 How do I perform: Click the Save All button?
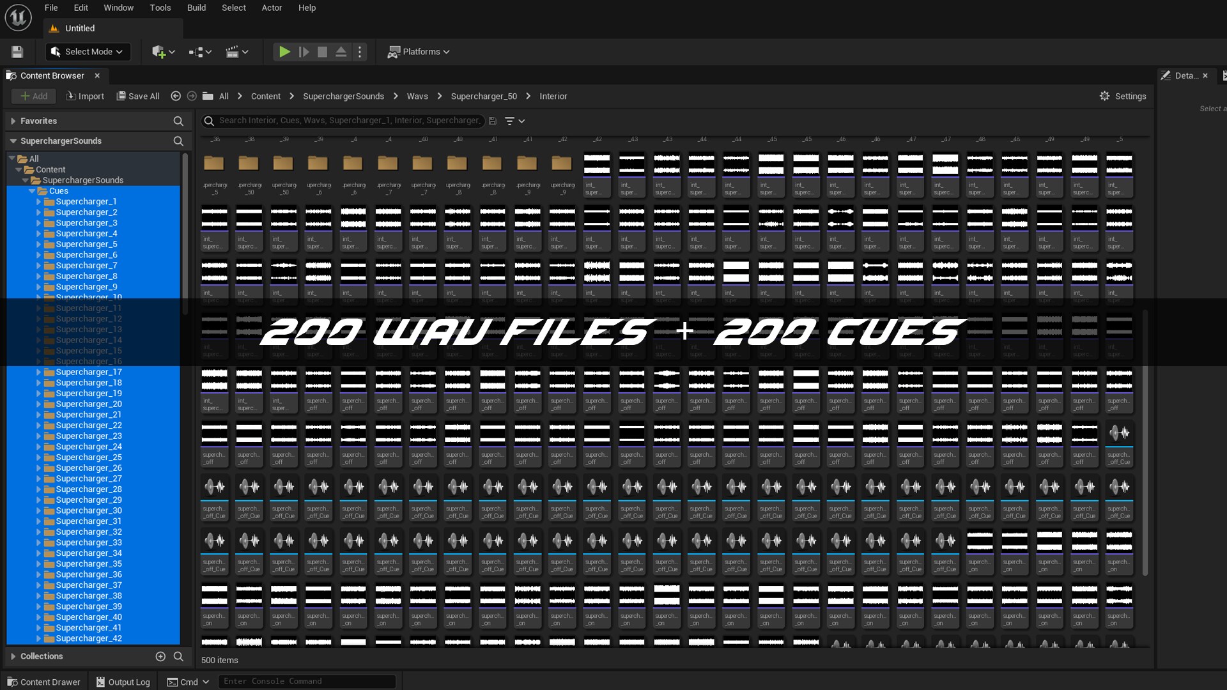click(138, 96)
